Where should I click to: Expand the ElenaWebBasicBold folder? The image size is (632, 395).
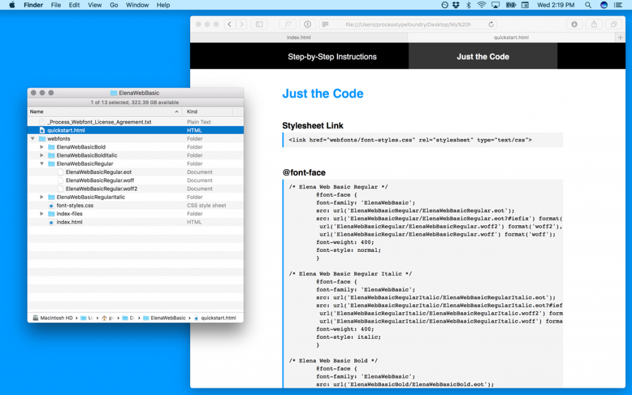(x=41, y=147)
